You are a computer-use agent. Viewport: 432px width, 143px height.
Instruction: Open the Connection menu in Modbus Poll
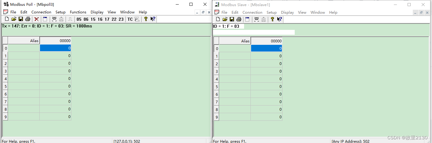pyautogui.click(x=41, y=12)
